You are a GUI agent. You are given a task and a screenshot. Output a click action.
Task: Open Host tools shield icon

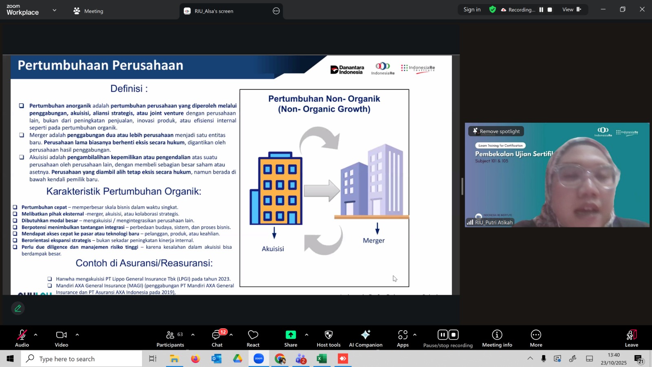point(328,338)
